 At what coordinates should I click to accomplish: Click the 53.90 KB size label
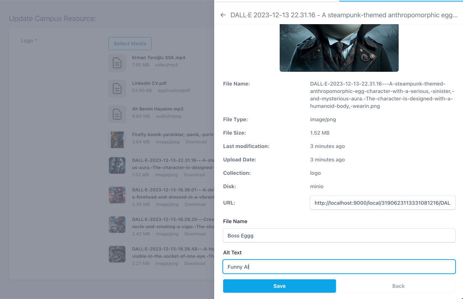(x=142, y=90)
